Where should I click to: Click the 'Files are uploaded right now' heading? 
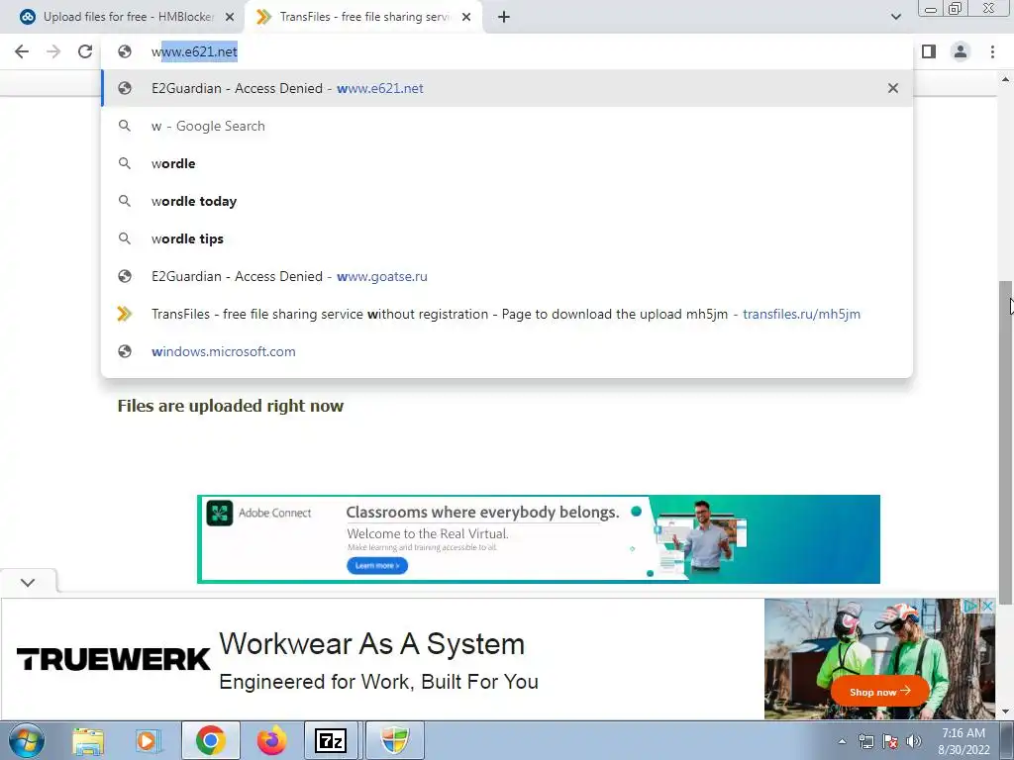[230, 406]
